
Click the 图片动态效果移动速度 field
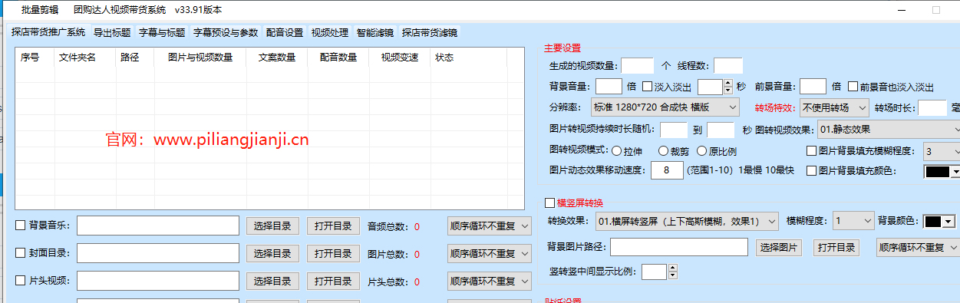(x=667, y=170)
